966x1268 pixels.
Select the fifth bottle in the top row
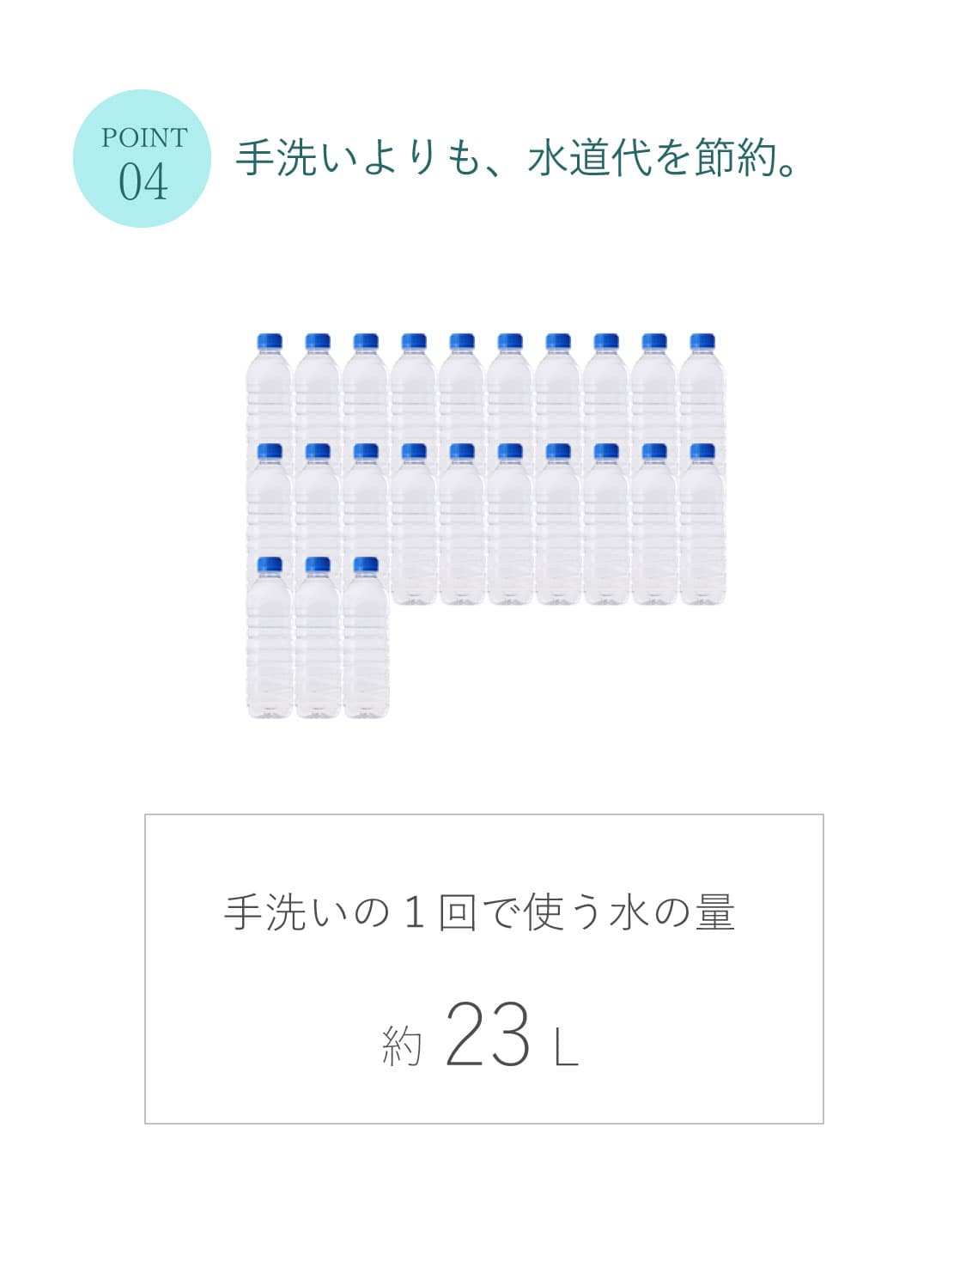coord(462,388)
